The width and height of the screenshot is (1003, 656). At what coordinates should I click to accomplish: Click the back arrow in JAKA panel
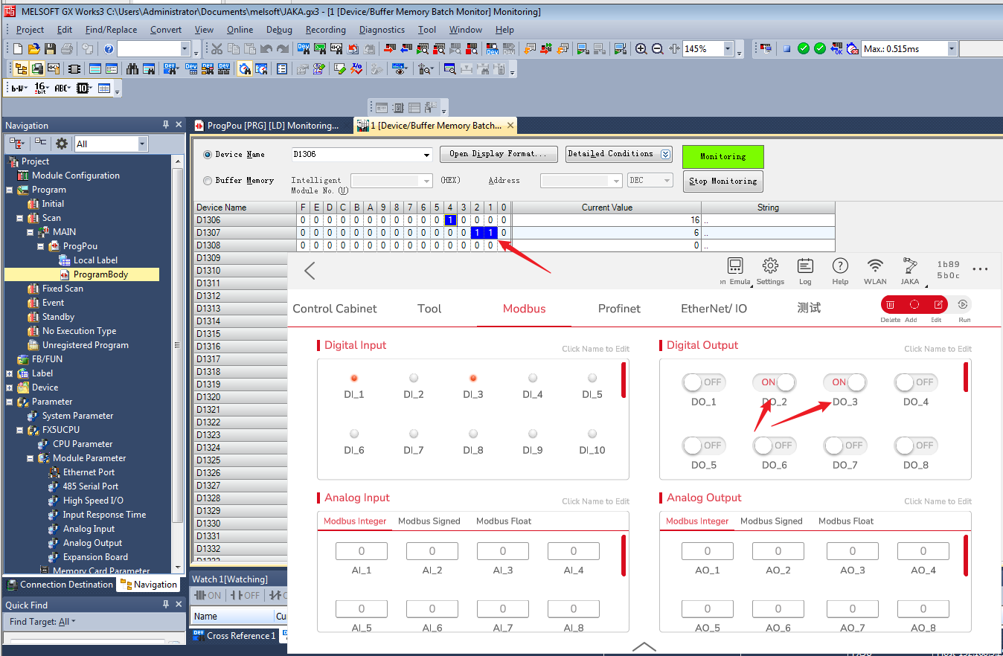point(310,271)
